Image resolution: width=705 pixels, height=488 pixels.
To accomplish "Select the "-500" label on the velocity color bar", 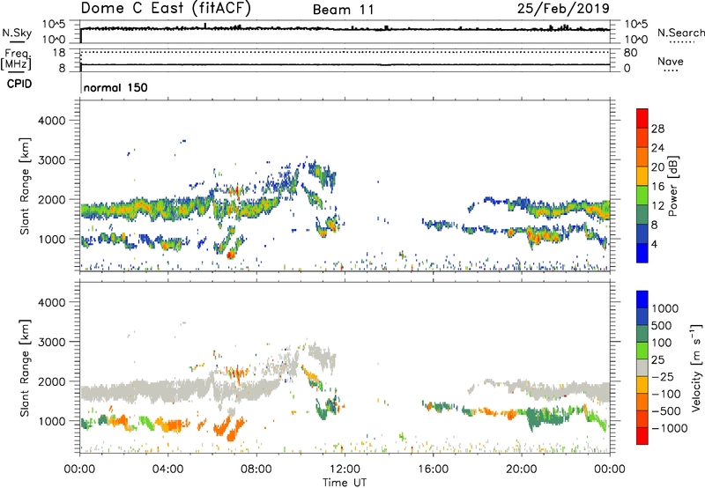I will pos(665,411).
